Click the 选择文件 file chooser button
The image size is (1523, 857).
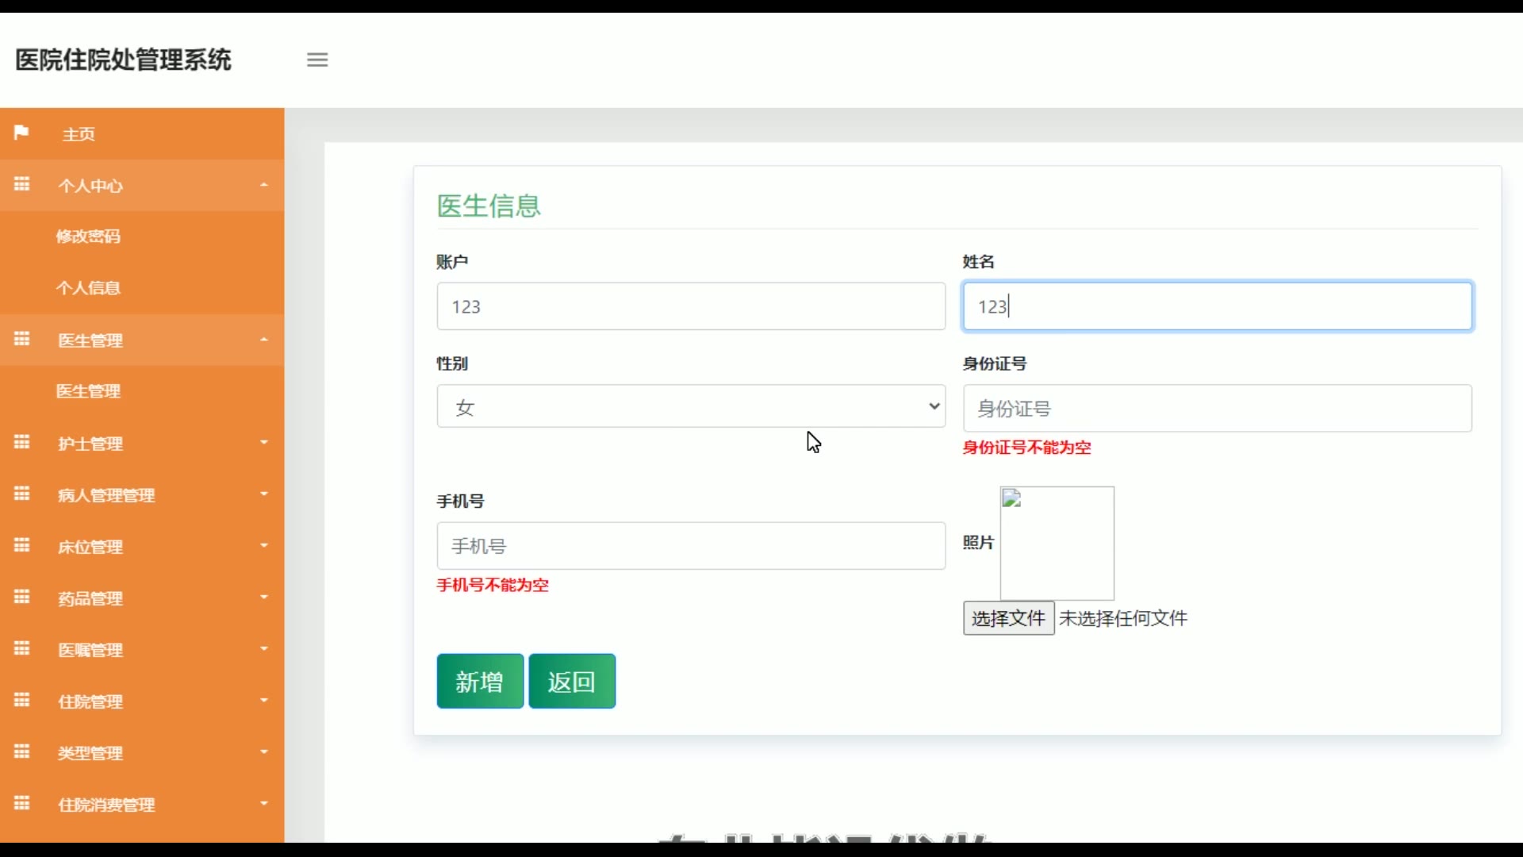point(1008,618)
